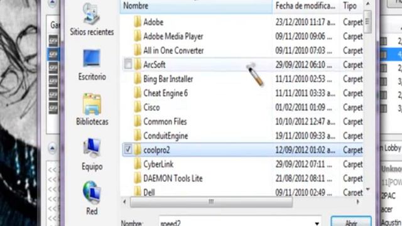Click the horizontal scrollbar left arrow
Image resolution: width=402 pixels, height=226 pixels.
tap(124, 202)
